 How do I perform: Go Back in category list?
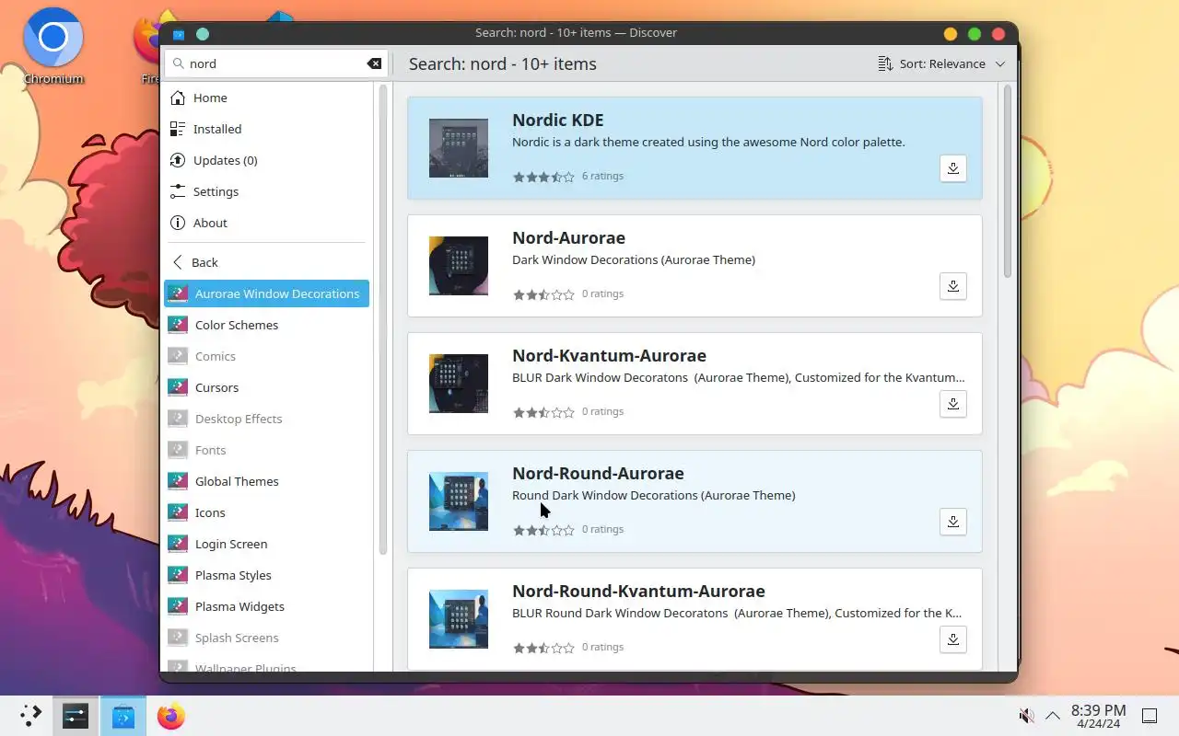tap(267, 262)
